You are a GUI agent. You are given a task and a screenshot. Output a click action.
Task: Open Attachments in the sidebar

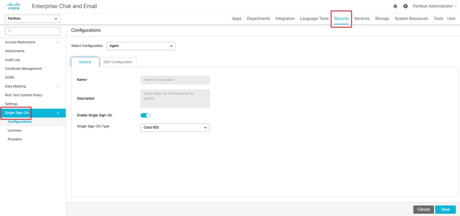(x=15, y=51)
